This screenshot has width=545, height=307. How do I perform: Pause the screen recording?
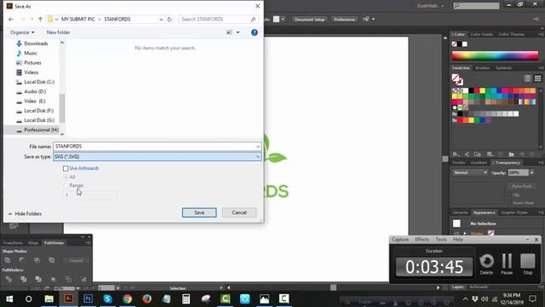click(507, 264)
